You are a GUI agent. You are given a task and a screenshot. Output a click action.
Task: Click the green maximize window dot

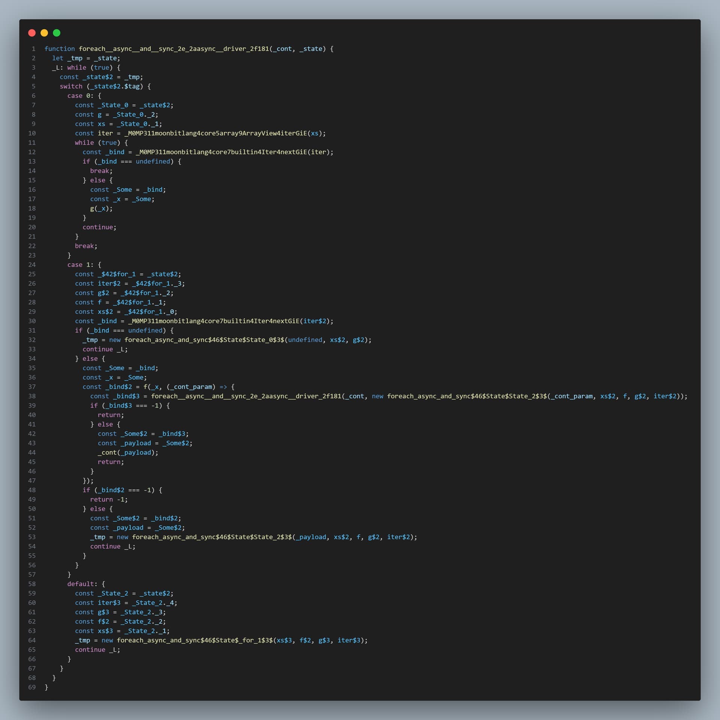point(57,33)
